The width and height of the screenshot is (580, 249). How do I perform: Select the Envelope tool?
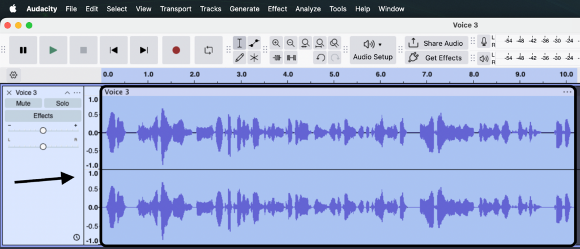pos(254,43)
